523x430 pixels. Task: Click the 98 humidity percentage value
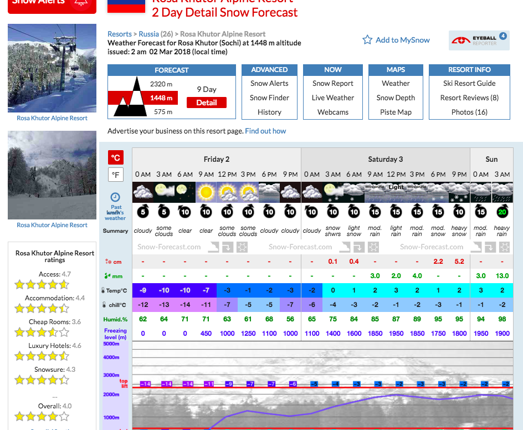coord(502,319)
